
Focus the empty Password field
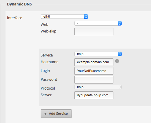pos(94,80)
